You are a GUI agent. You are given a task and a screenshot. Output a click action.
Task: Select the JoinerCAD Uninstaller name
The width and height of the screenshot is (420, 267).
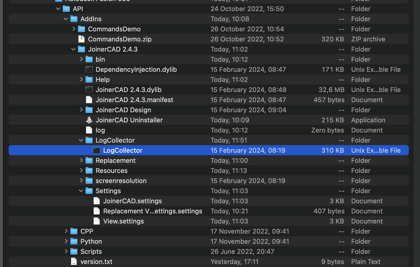(129, 120)
